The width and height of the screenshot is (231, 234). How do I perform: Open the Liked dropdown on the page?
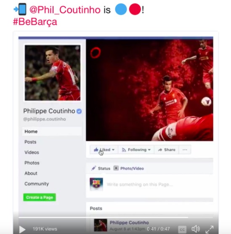click(104, 149)
